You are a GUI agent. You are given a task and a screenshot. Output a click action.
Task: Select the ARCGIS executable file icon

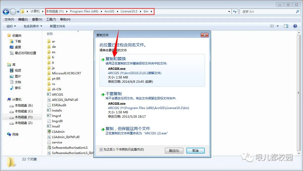(x=49, y=94)
